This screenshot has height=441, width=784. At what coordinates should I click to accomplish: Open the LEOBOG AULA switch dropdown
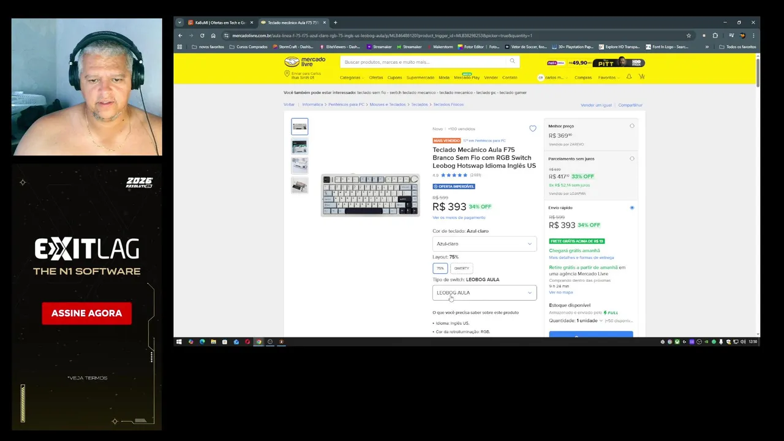click(484, 293)
